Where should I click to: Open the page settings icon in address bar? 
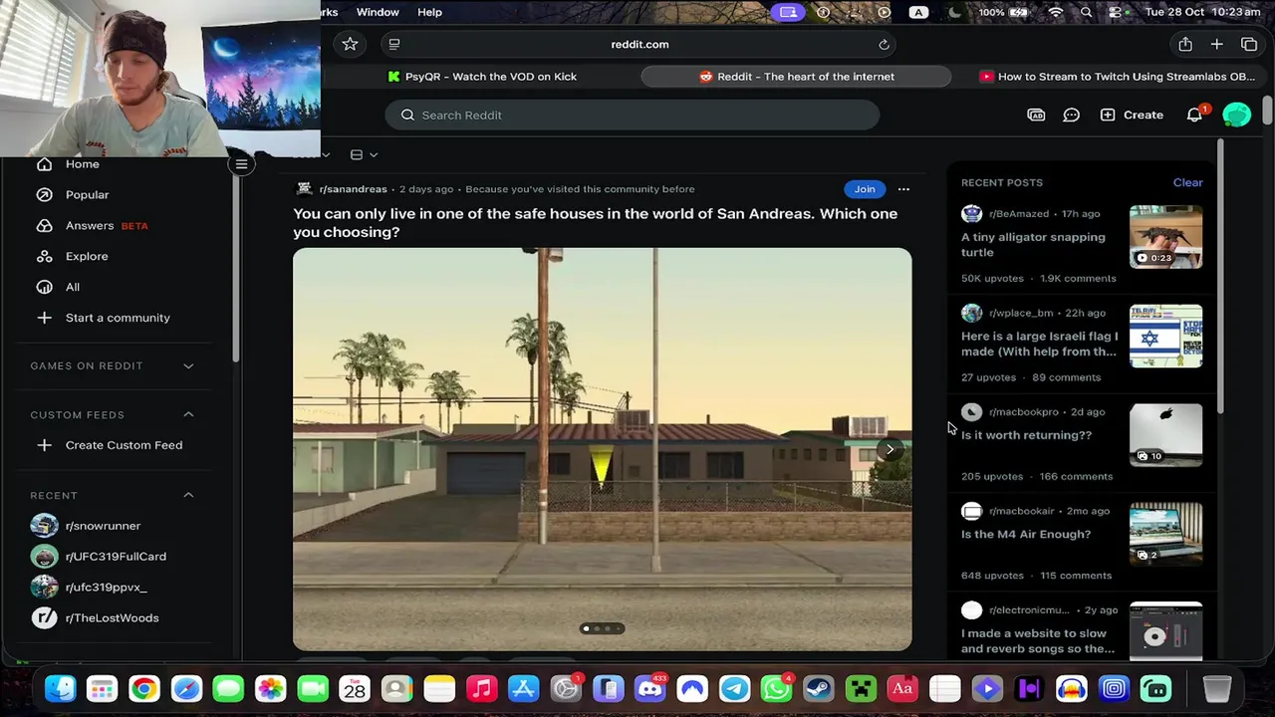click(x=394, y=44)
